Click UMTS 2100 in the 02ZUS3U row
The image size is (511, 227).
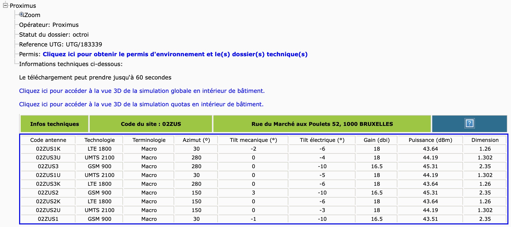point(99,158)
